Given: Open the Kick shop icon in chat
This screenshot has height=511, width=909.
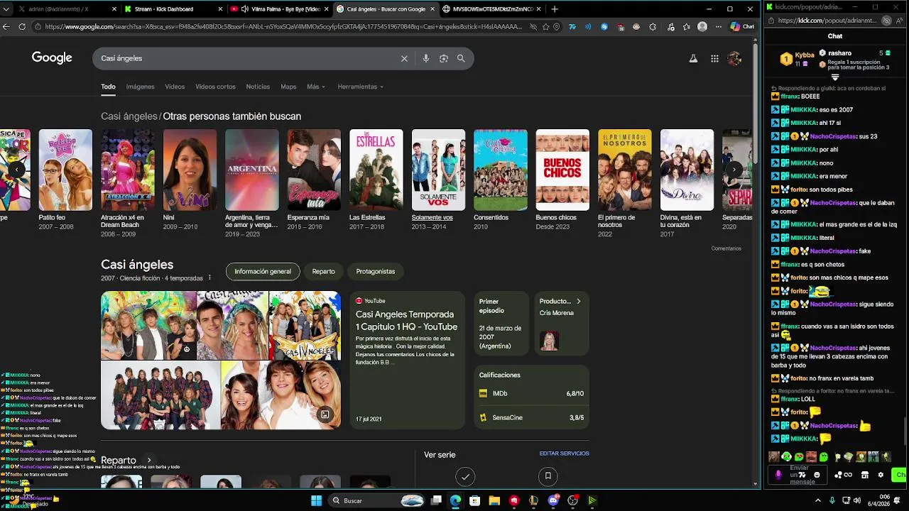Looking at the screenshot, I should click(x=865, y=475).
